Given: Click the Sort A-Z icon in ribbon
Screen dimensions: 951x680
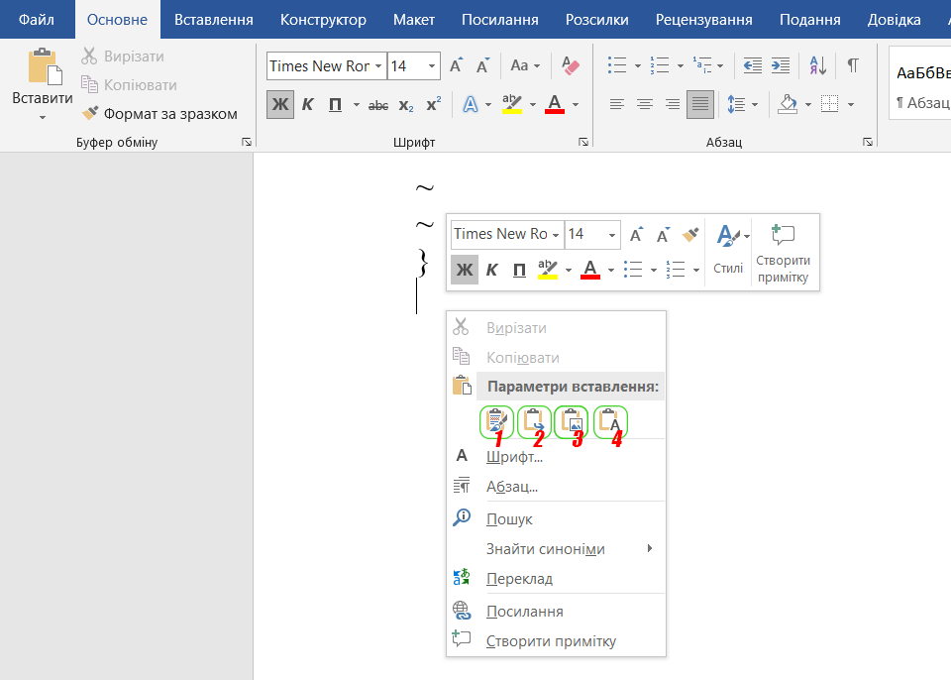Looking at the screenshot, I should pyautogui.click(x=818, y=66).
